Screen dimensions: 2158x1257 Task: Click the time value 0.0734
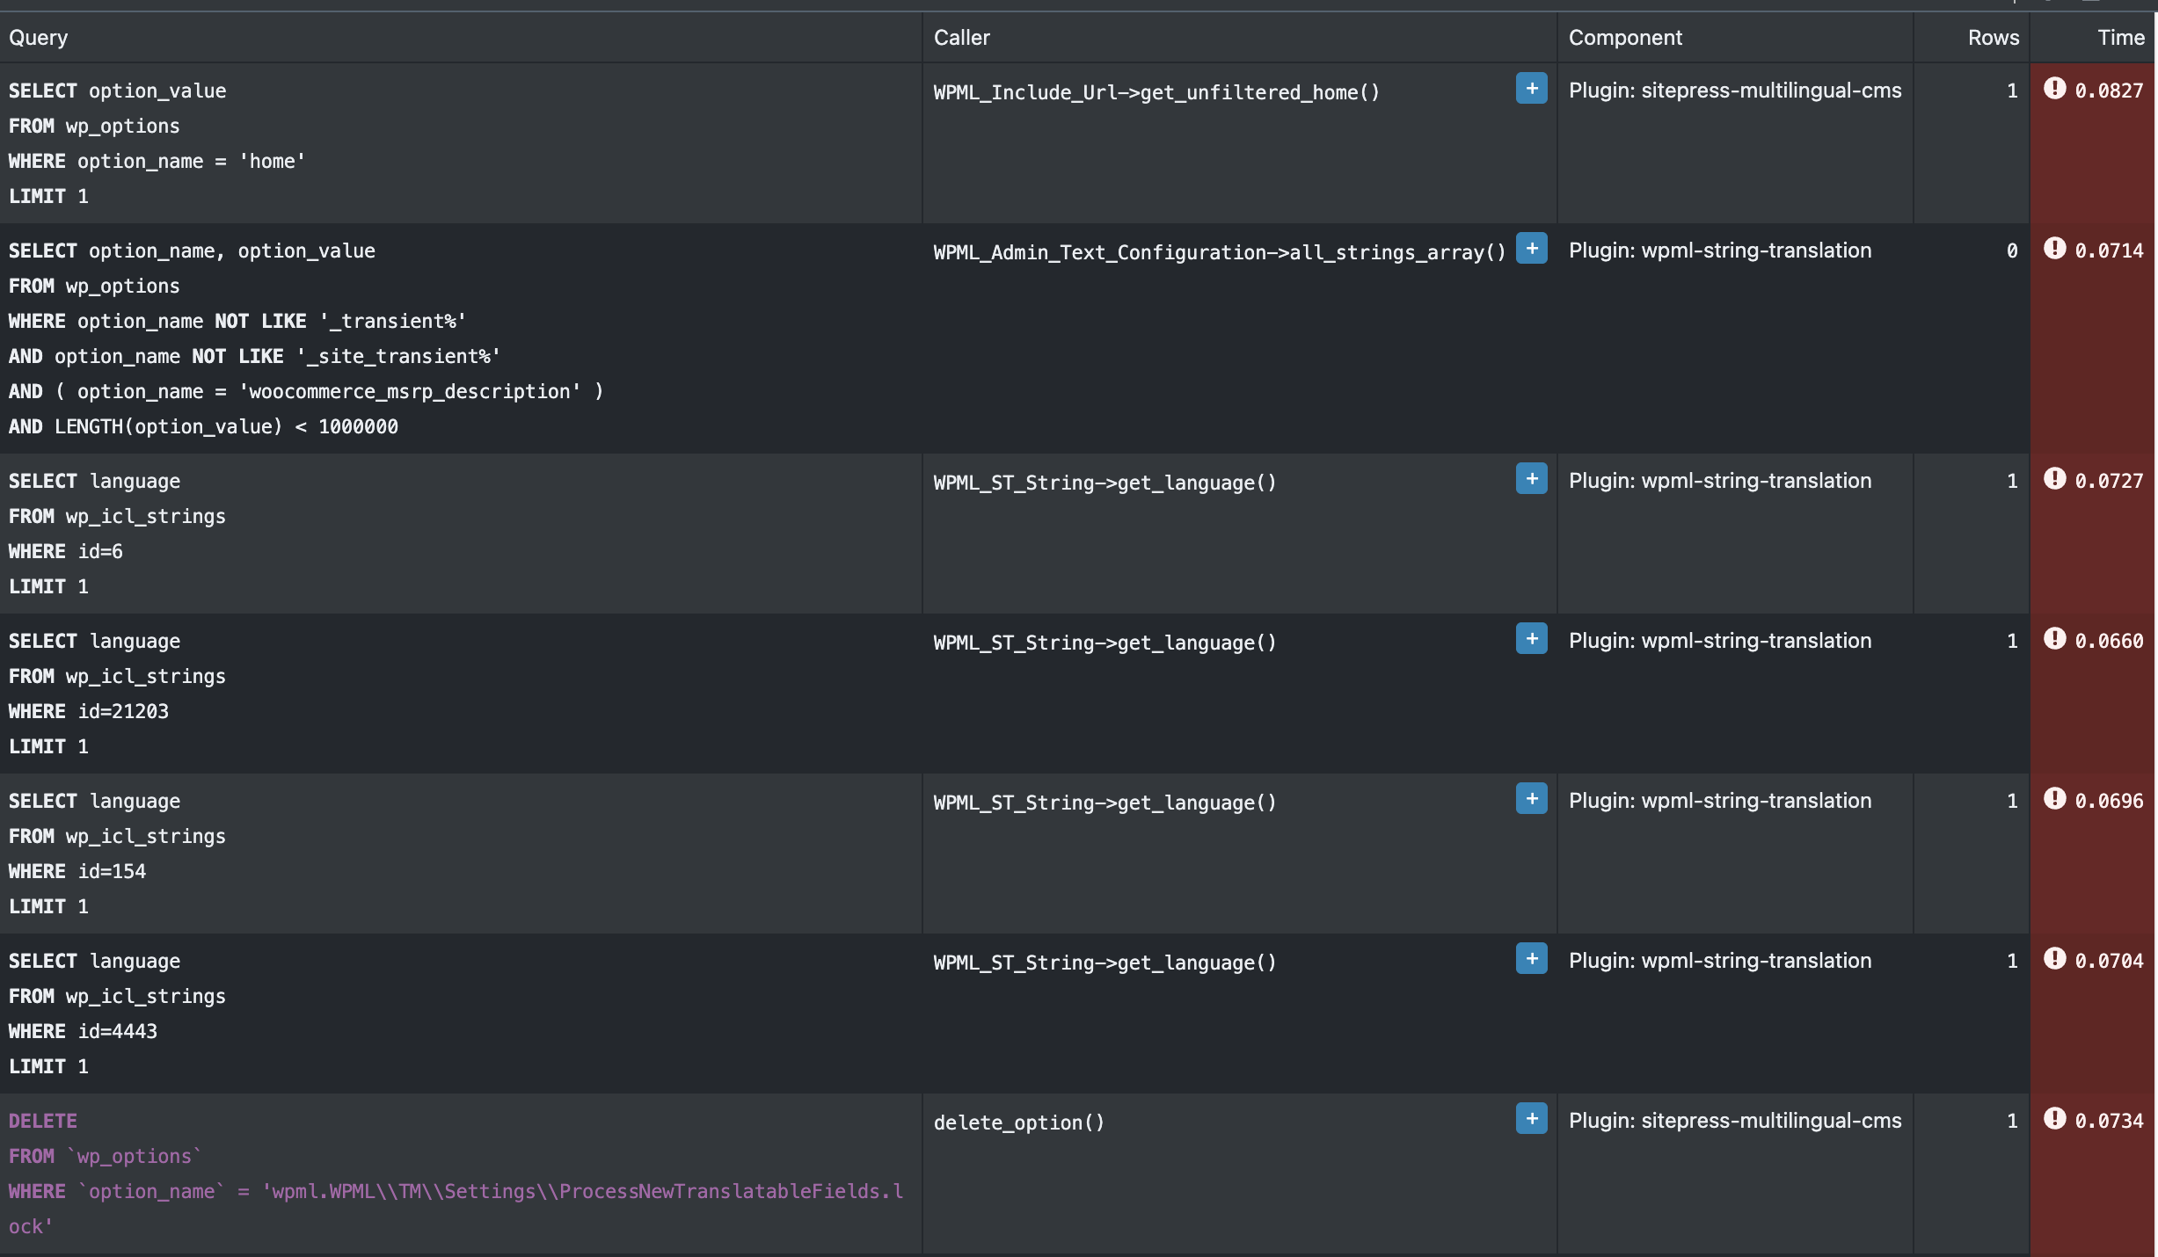pyautogui.click(x=2109, y=1121)
